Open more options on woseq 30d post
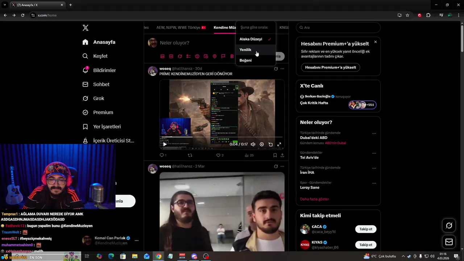464x261 pixels. pos(282,69)
